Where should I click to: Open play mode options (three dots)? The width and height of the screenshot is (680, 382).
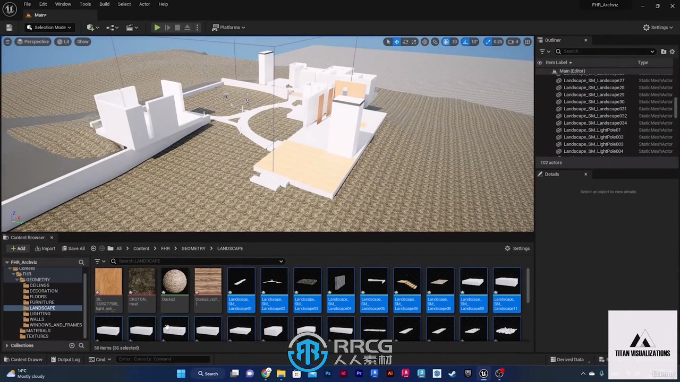point(197,28)
